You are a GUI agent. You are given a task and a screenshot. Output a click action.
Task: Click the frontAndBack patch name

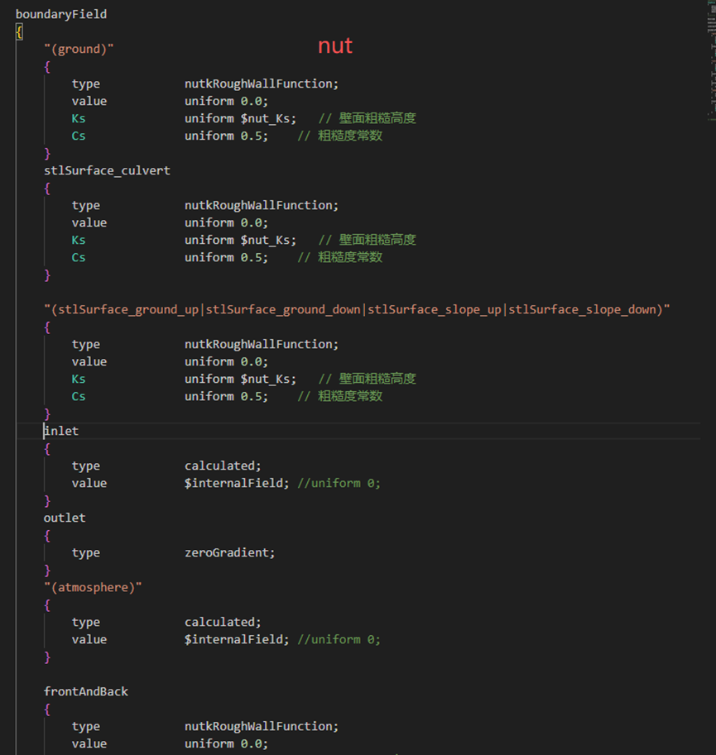86,690
